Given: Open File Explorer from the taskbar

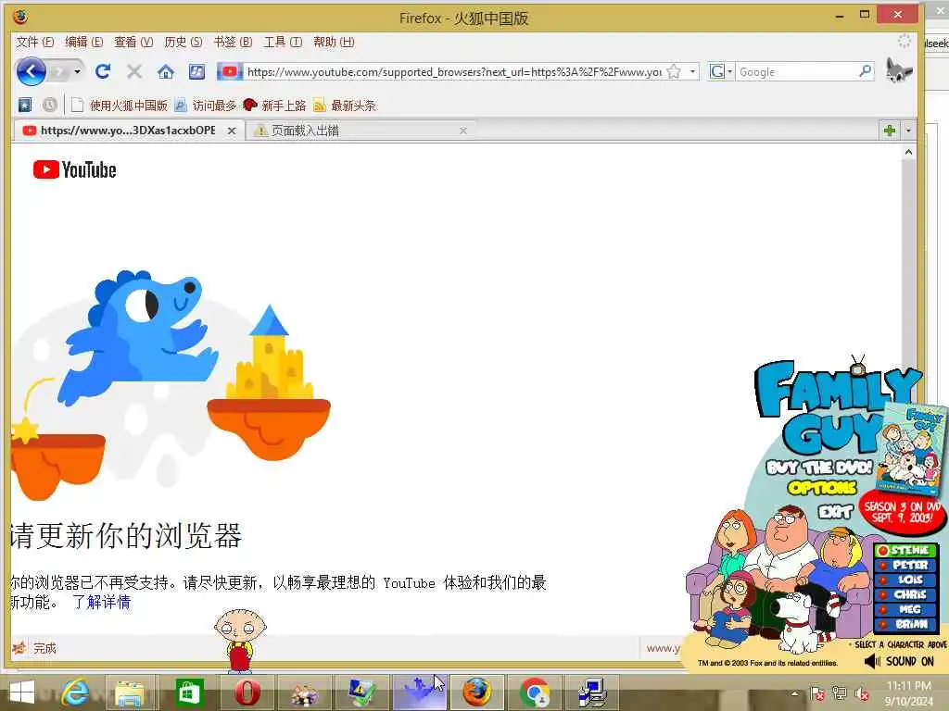Looking at the screenshot, I should click(130, 693).
